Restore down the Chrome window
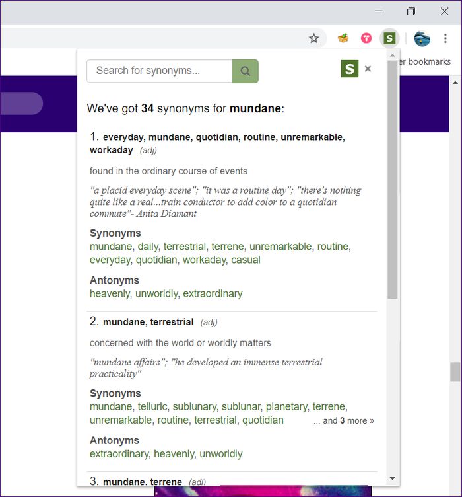The image size is (462, 497). click(x=411, y=11)
